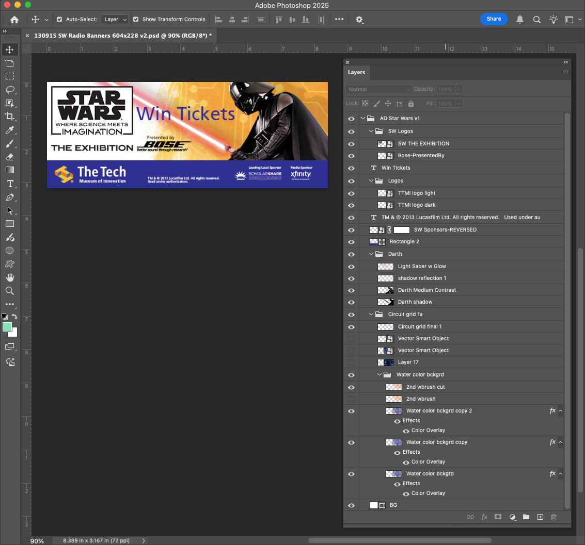The width and height of the screenshot is (585, 545).
Task: Create new fill or adjustment layer
Action: (x=512, y=517)
